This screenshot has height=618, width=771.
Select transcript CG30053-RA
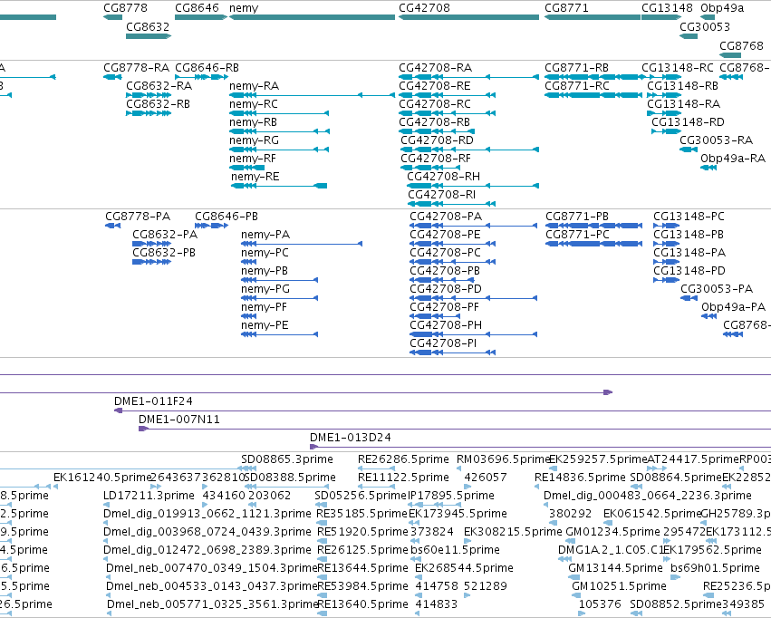716,140
